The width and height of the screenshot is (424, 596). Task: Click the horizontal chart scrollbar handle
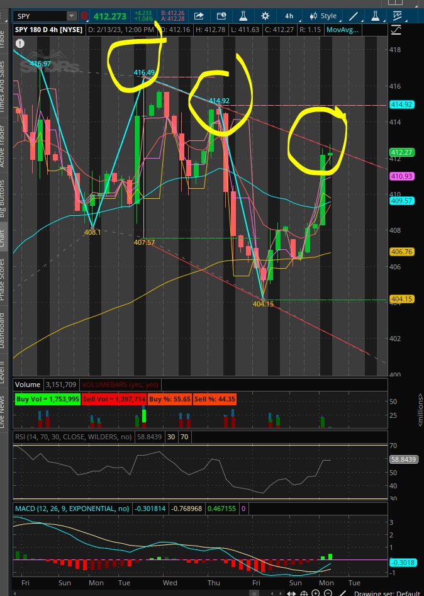coord(254,593)
